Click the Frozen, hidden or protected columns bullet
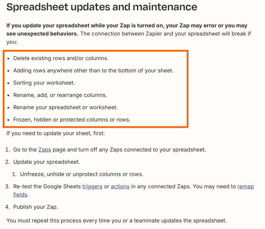 pyautogui.click(x=72, y=120)
